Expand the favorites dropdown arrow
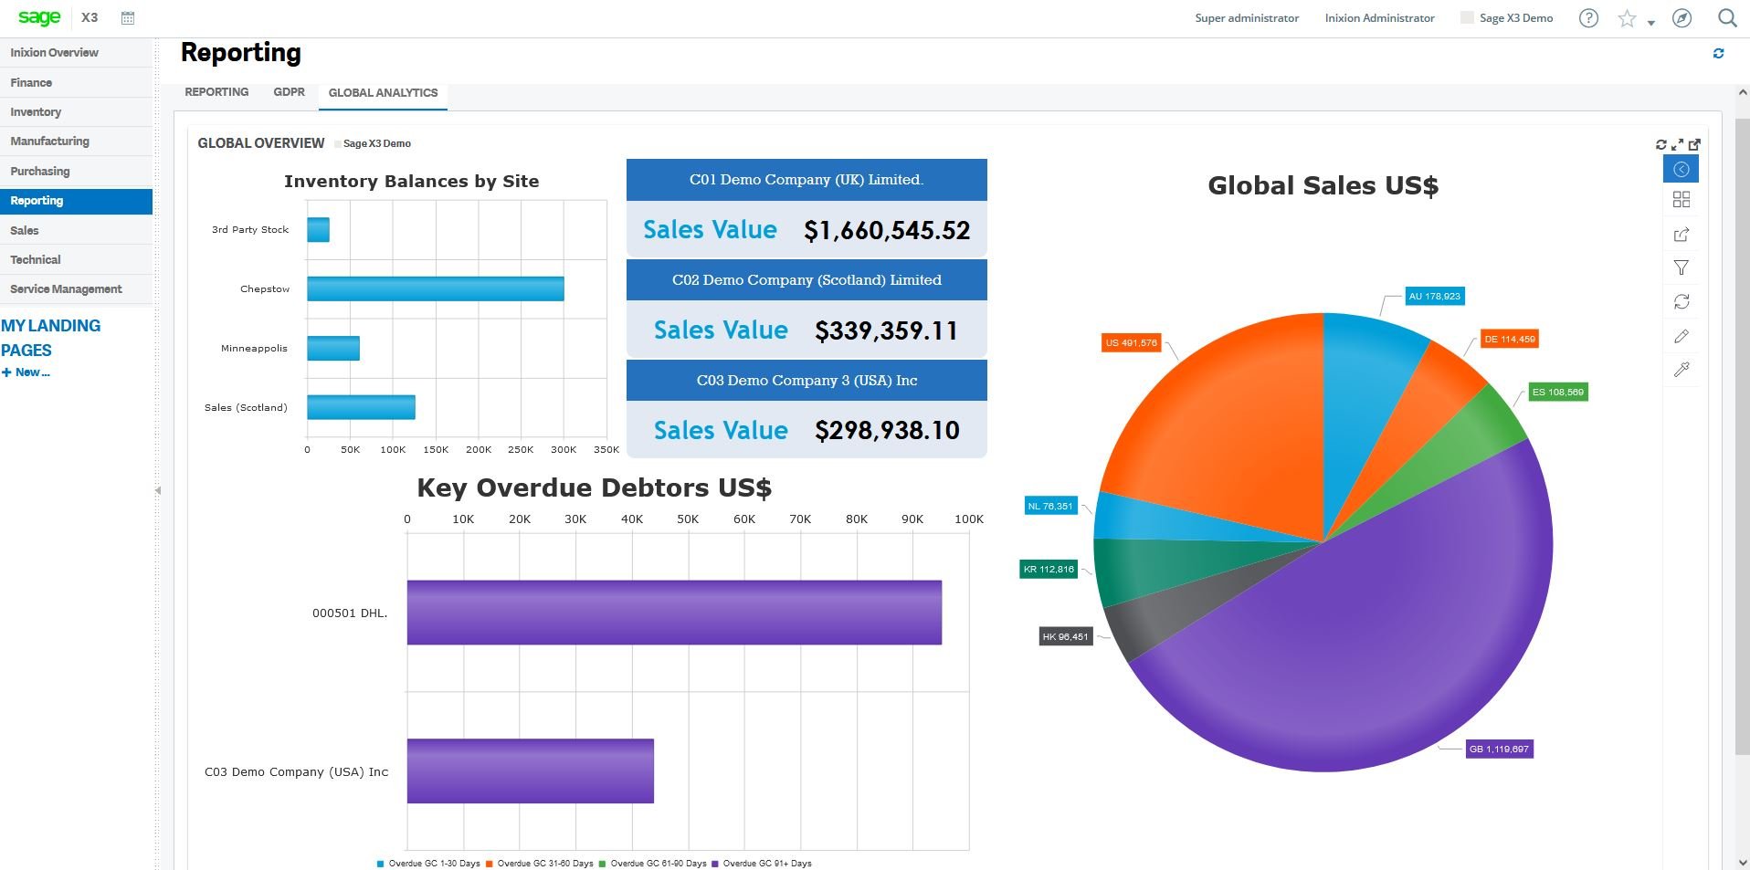 pos(1651,23)
